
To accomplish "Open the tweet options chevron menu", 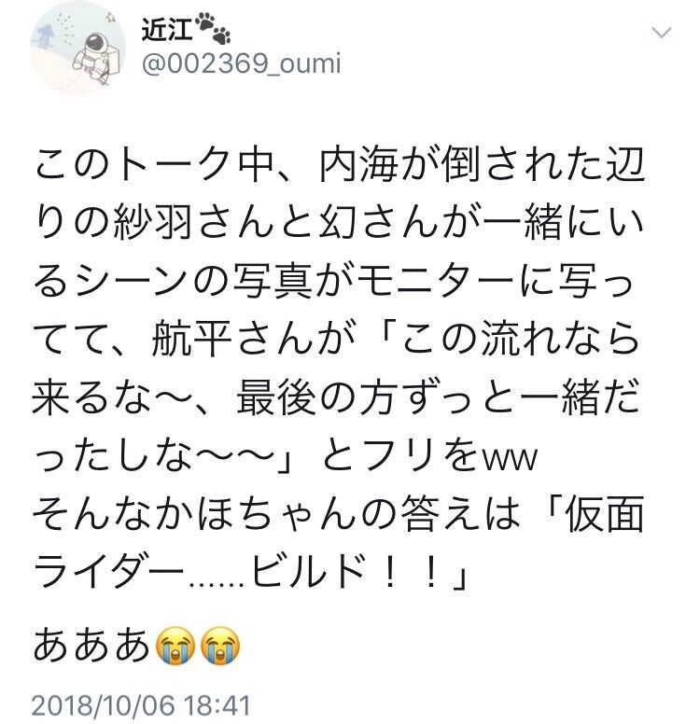I will pyautogui.click(x=661, y=33).
